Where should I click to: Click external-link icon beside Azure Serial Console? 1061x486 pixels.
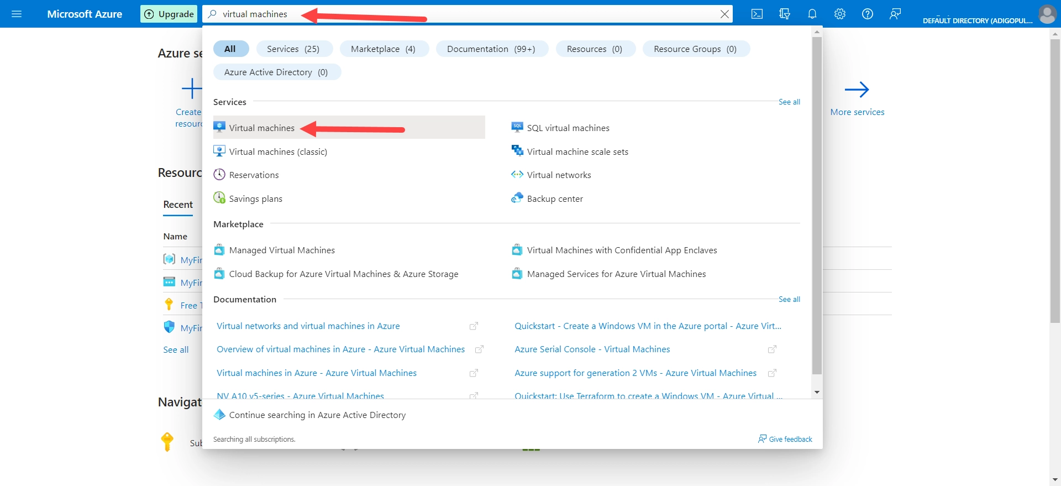[773, 349]
